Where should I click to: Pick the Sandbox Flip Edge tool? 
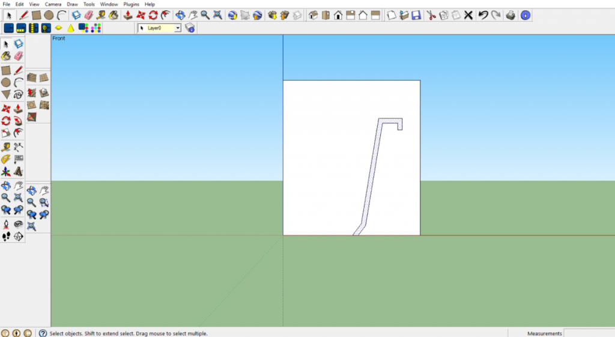click(32, 117)
